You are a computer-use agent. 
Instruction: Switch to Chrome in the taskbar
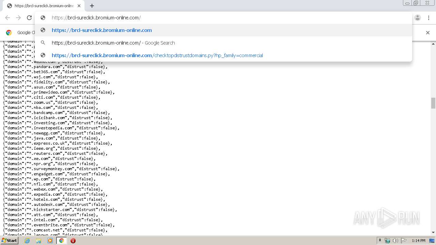point(61,241)
